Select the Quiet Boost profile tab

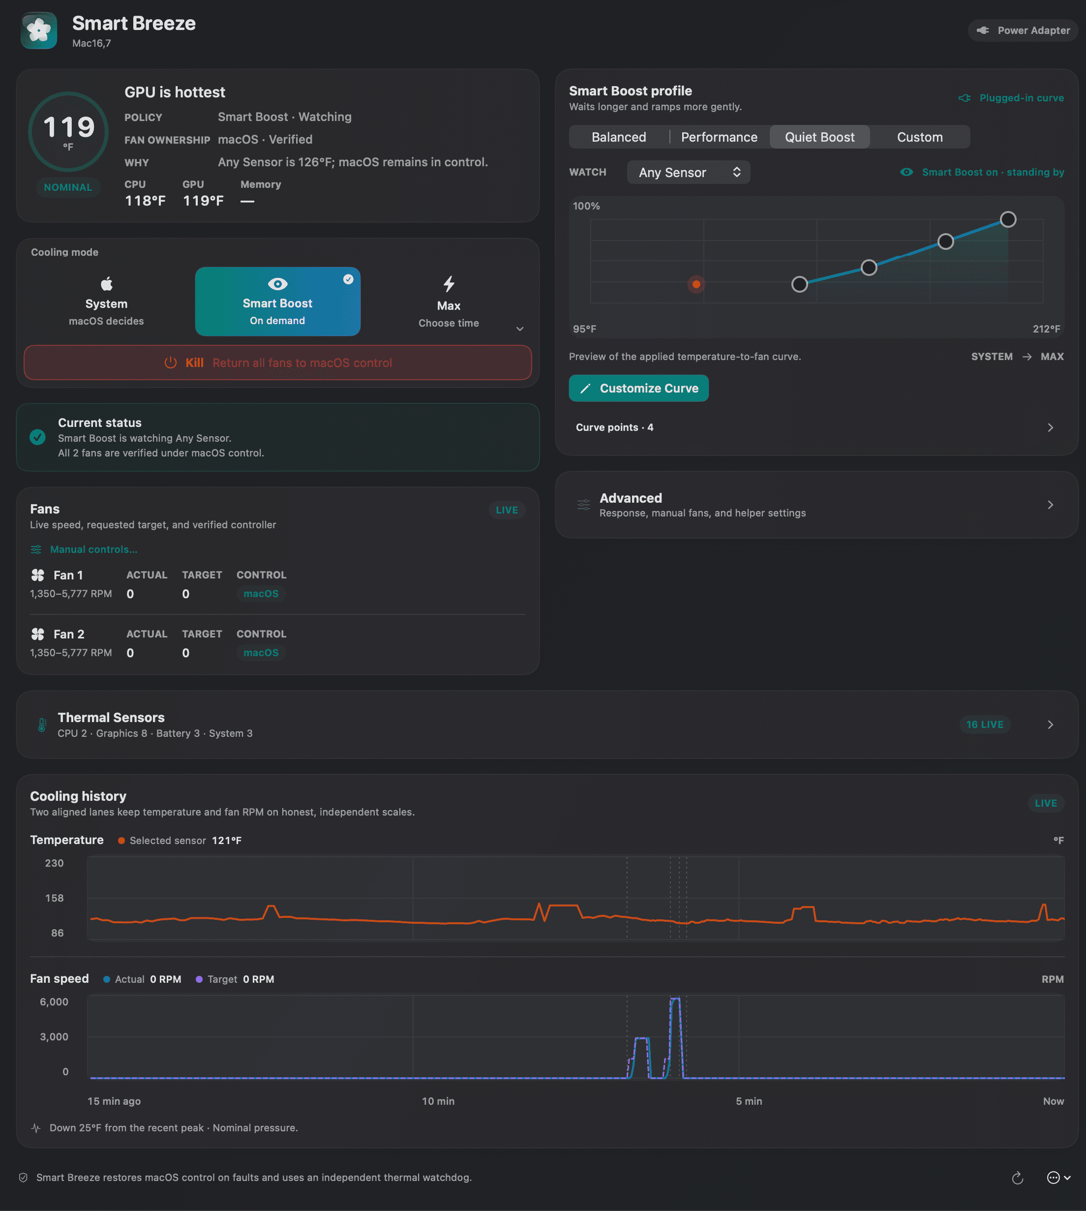click(x=819, y=137)
